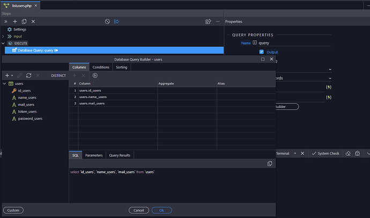370x218 pixels.
Task: Click the debug bug icon in bottom bar
Action: coord(358,153)
